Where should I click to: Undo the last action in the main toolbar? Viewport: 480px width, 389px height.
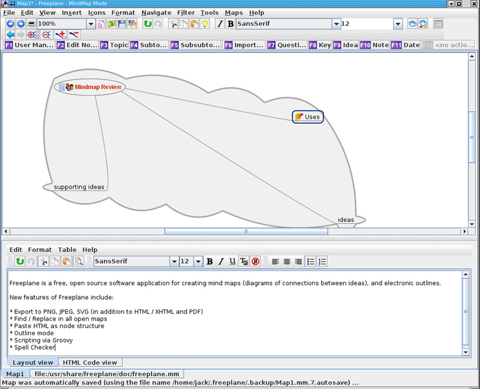pos(148,23)
